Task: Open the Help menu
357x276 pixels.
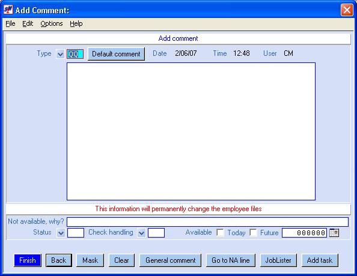Action: tap(76, 23)
